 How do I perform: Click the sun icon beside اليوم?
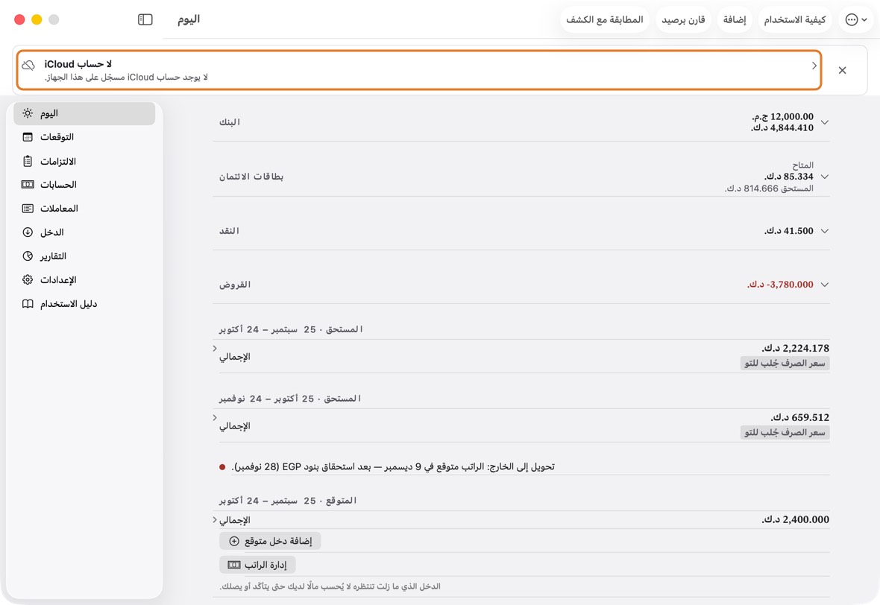(28, 113)
